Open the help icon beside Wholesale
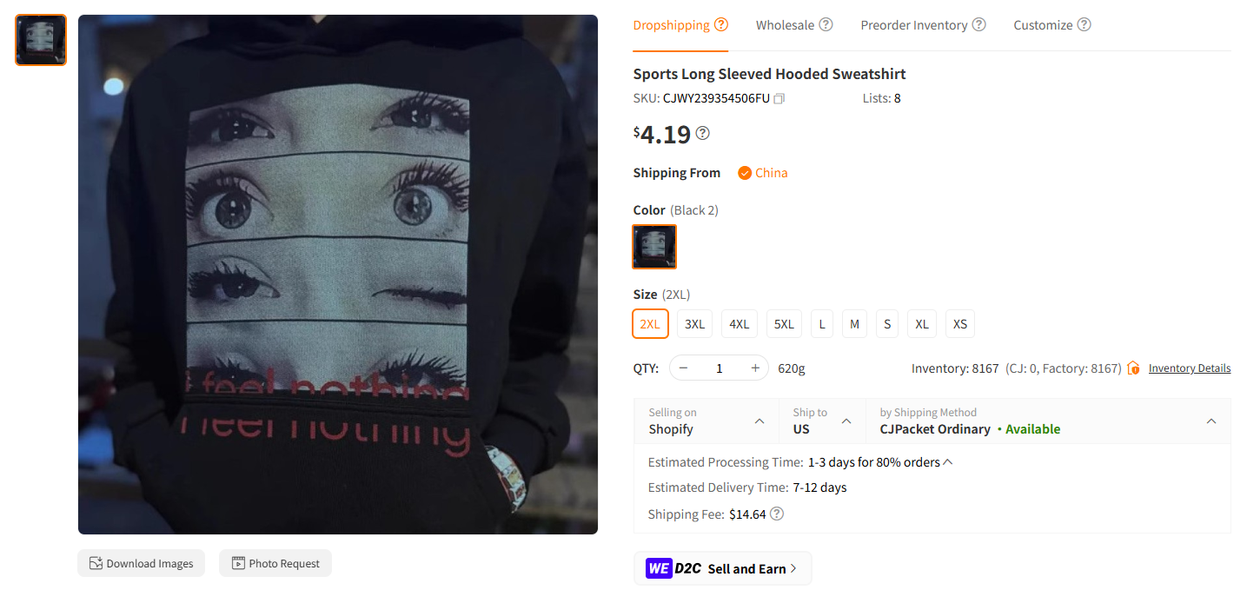1247x590 pixels. coord(826,24)
